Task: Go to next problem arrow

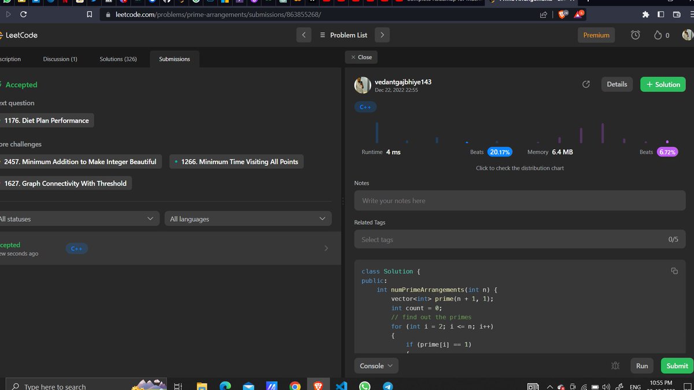Action: [x=382, y=35]
